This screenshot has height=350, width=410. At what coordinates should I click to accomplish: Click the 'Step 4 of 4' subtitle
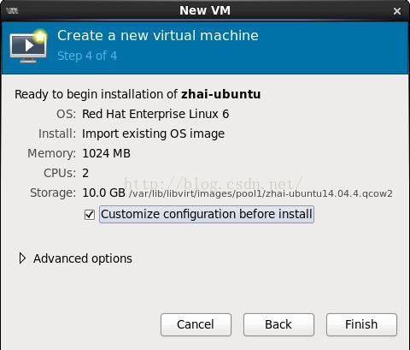(x=87, y=56)
